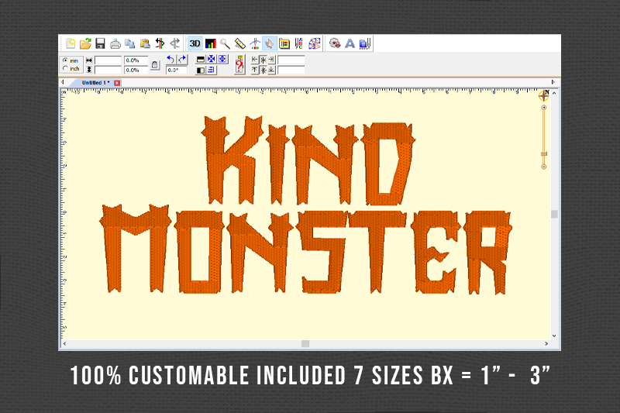Click the gear with red arrow icon
Image resolution: width=620 pixels, height=413 pixels.
pyautogui.click(x=335, y=43)
